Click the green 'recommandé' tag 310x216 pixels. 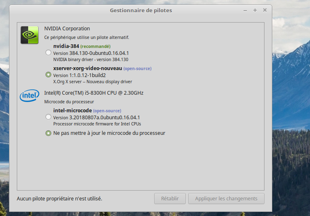coord(95,46)
